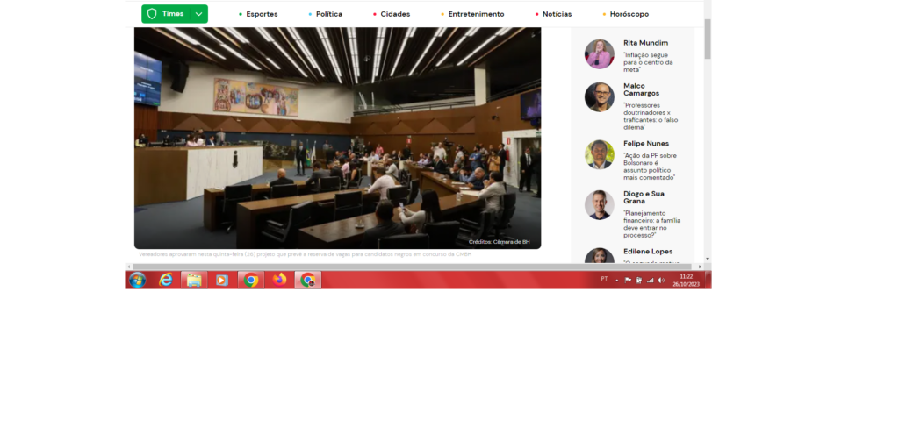Select the Notícias menu item
Image resolution: width=899 pixels, height=427 pixels.
pyautogui.click(x=557, y=14)
